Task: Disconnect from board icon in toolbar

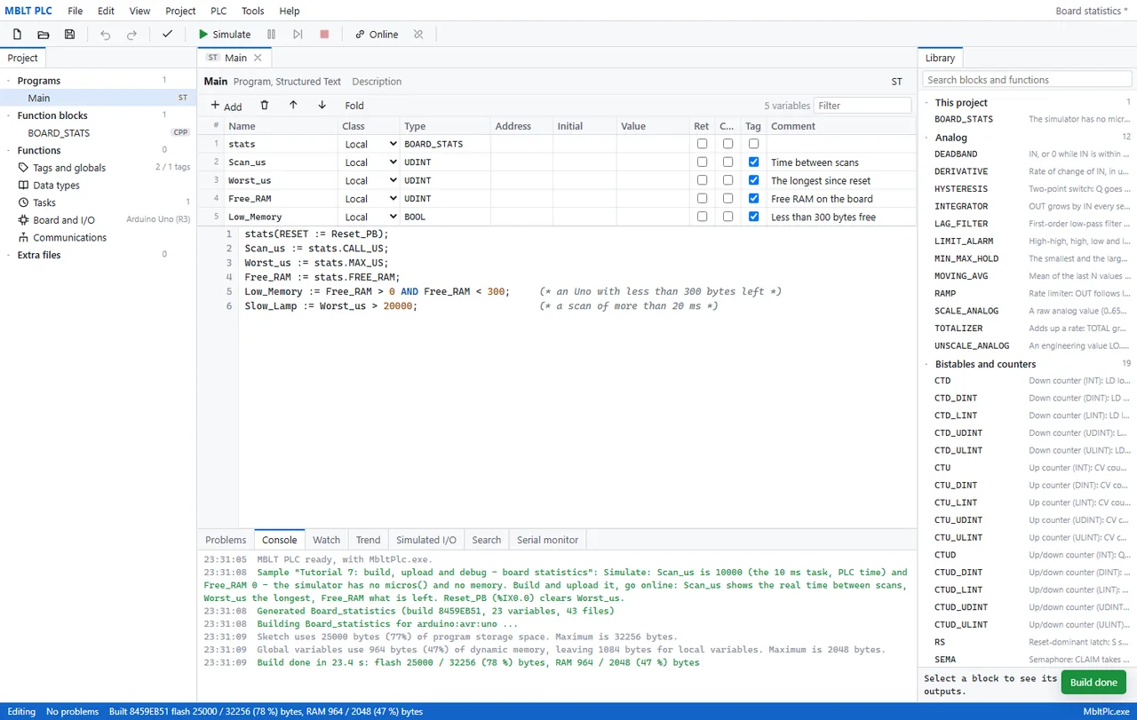Action: click(x=418, y=34)
